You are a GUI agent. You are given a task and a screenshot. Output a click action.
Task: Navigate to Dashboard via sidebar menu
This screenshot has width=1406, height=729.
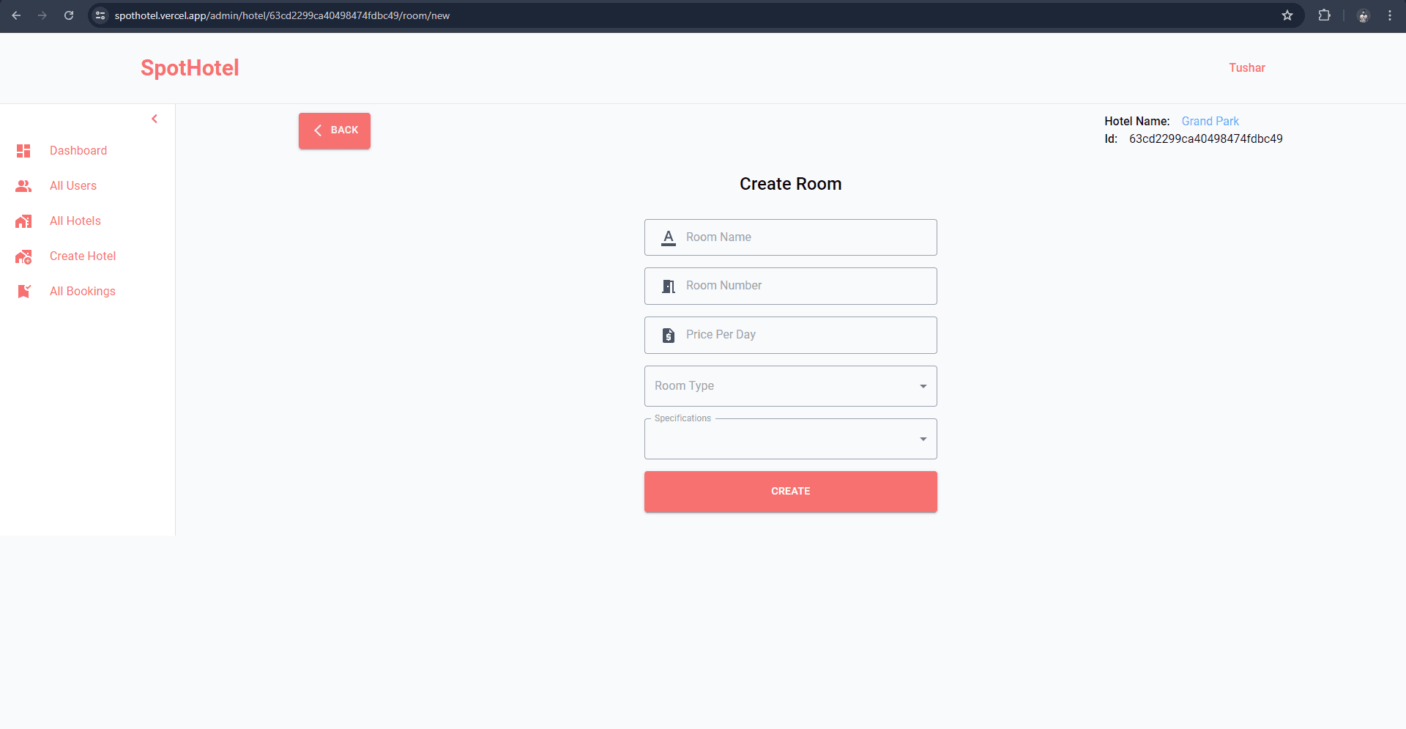78,151
